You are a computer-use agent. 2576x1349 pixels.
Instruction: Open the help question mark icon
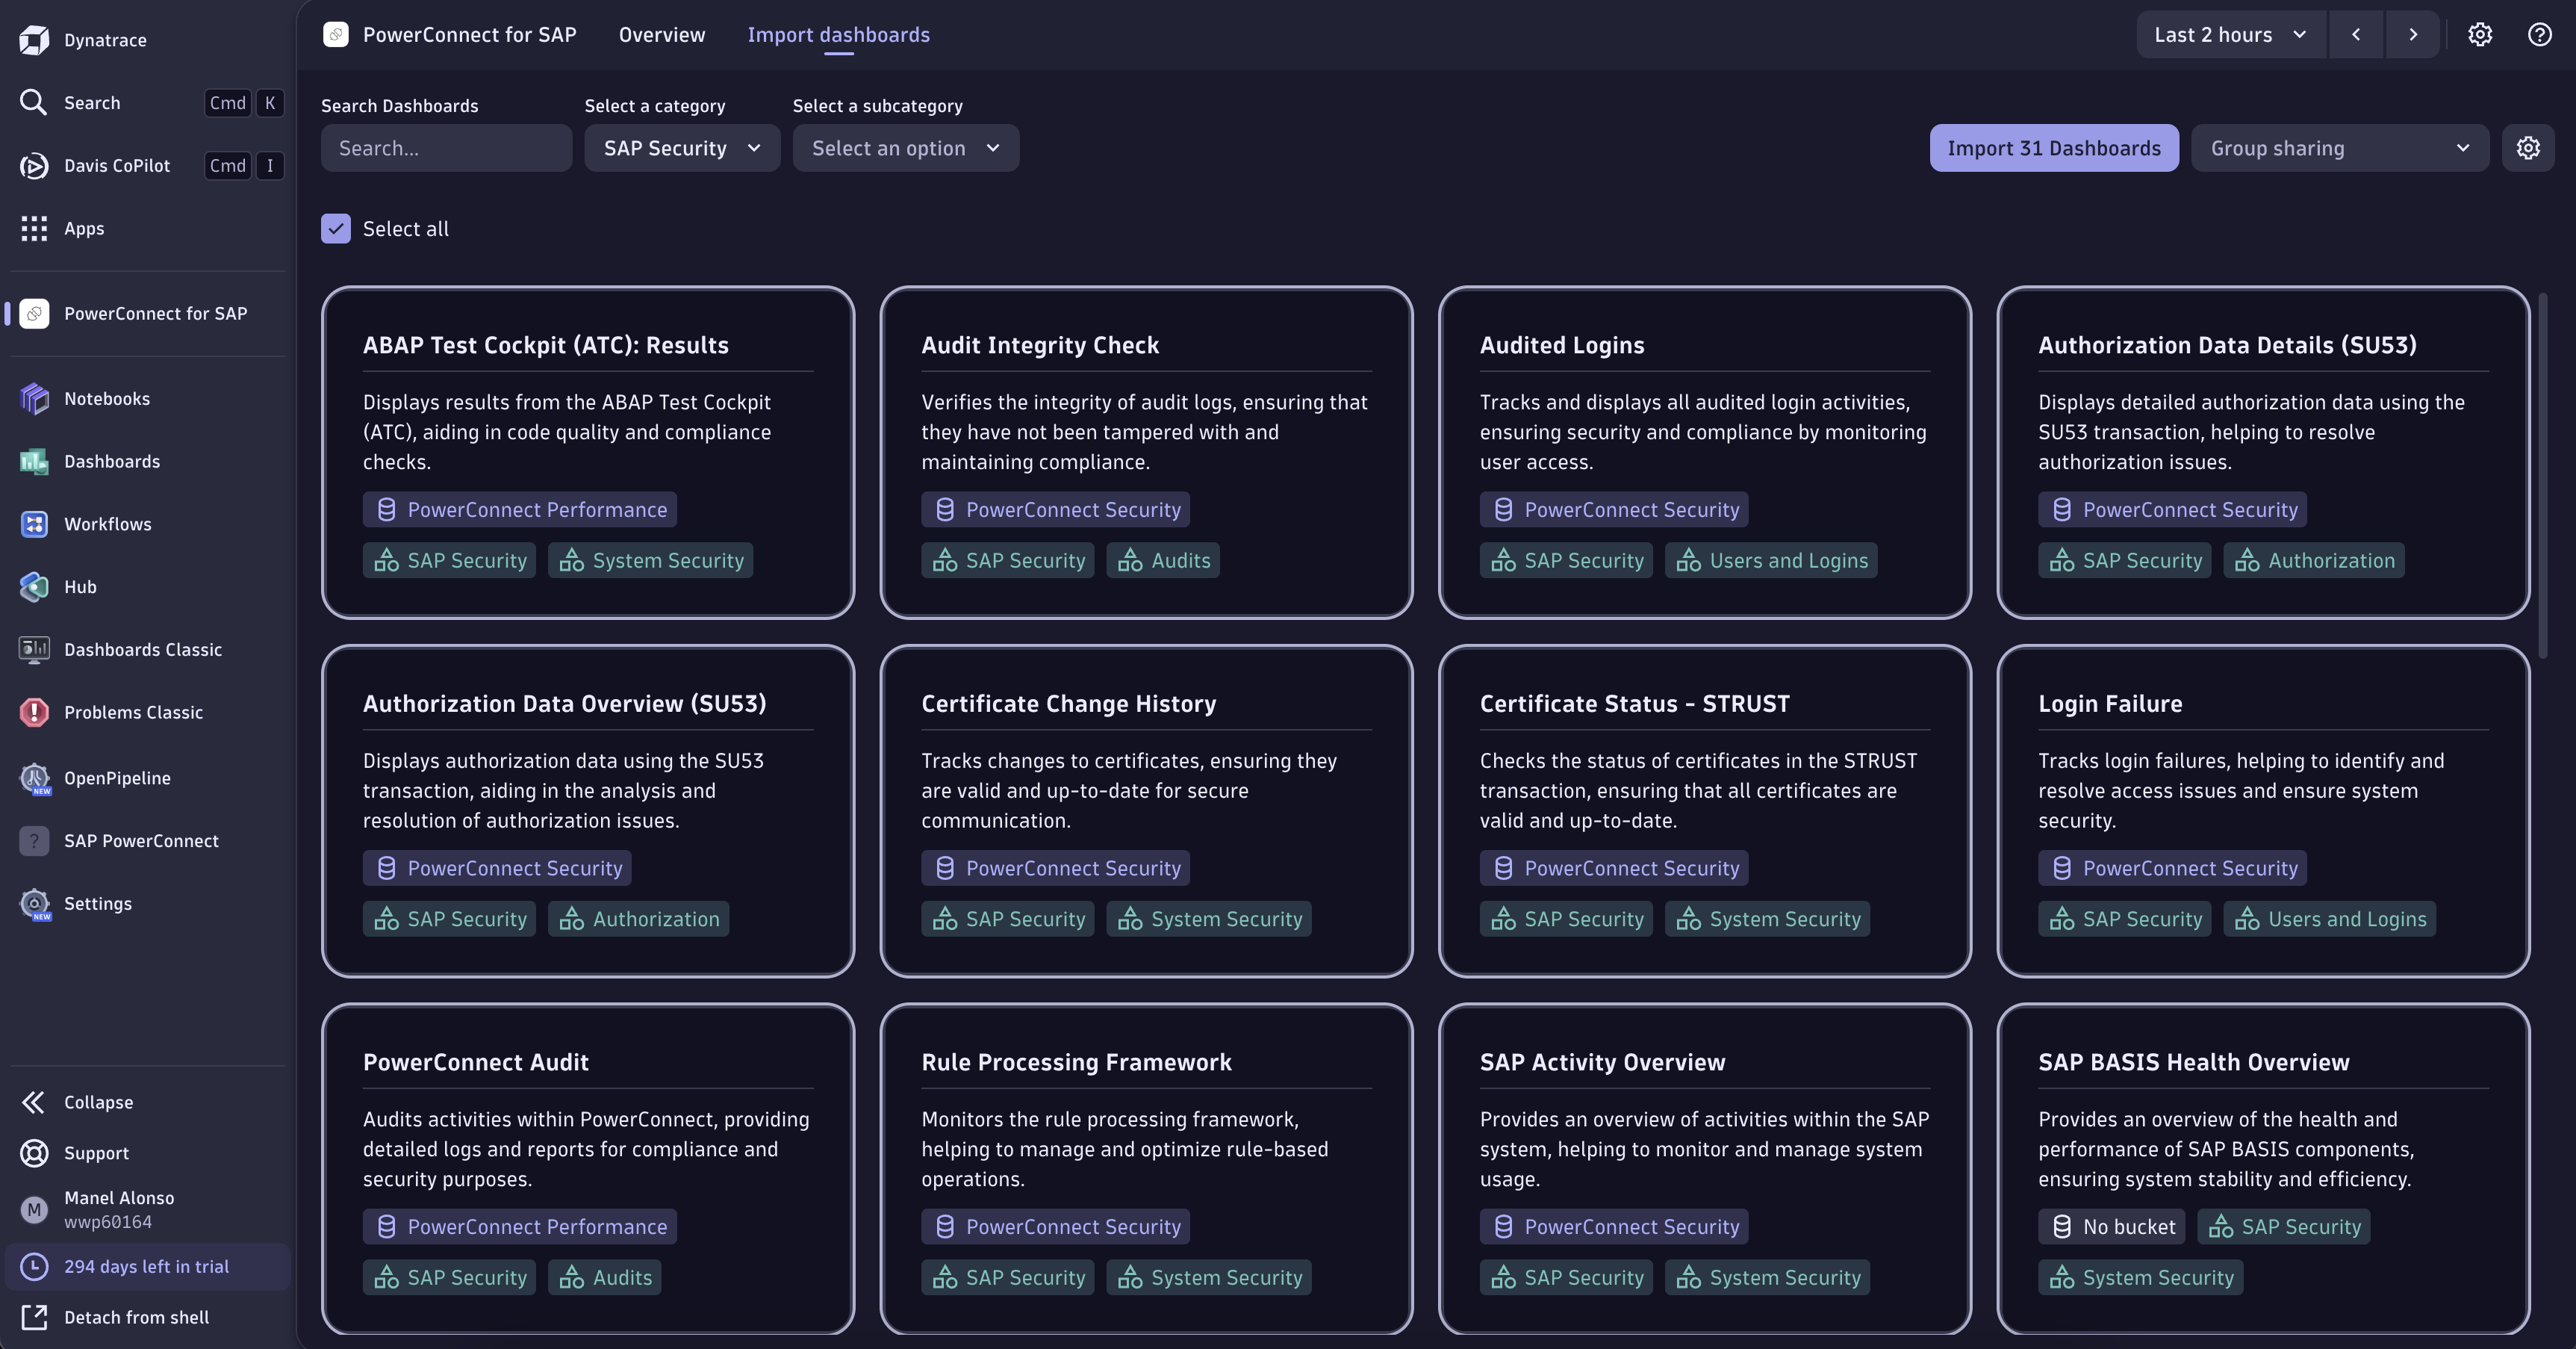(2539, 35)
